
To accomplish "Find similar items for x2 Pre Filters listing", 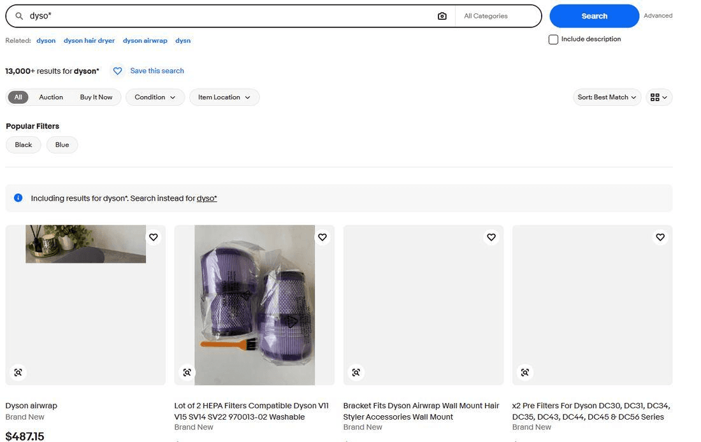I will click(525, 373).
